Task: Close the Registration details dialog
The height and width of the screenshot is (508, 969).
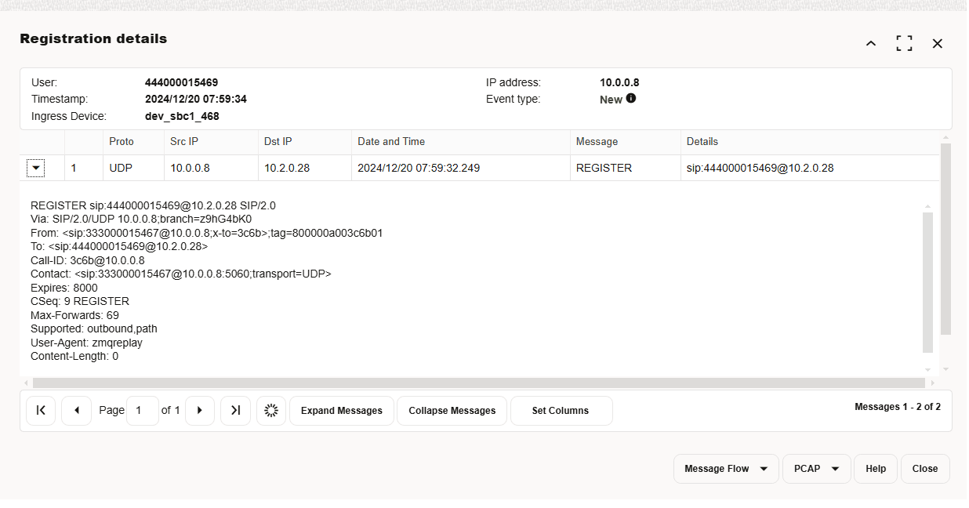Action: (x=925, y=468)
